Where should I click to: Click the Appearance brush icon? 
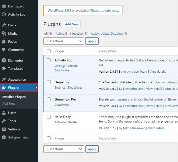4,79
